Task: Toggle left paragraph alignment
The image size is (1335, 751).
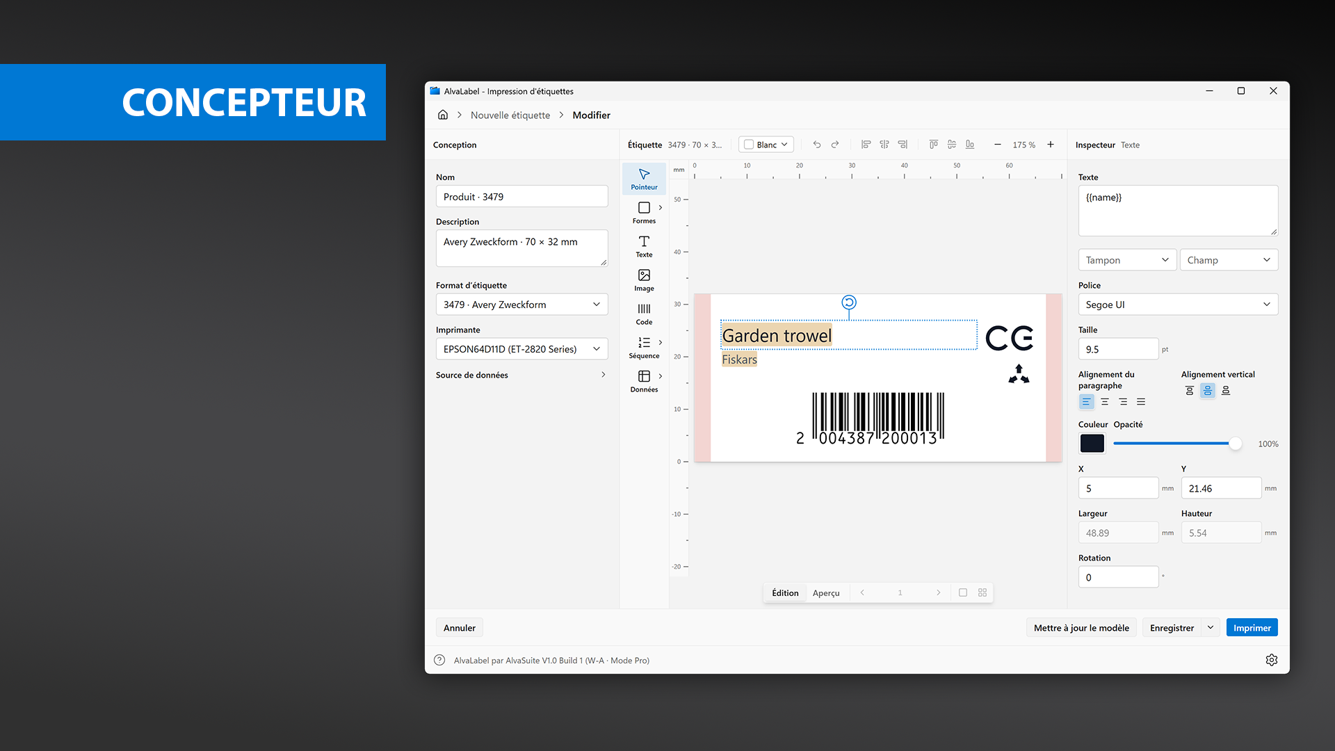Action: (1086, 402)
